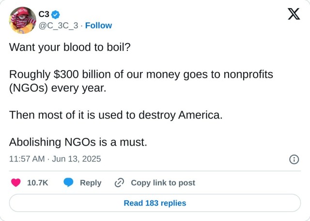Click the "Abolishing NGOs is a must." line
Image resolution: width=310 pixels, height=221 pixels.
coord(78,142)
